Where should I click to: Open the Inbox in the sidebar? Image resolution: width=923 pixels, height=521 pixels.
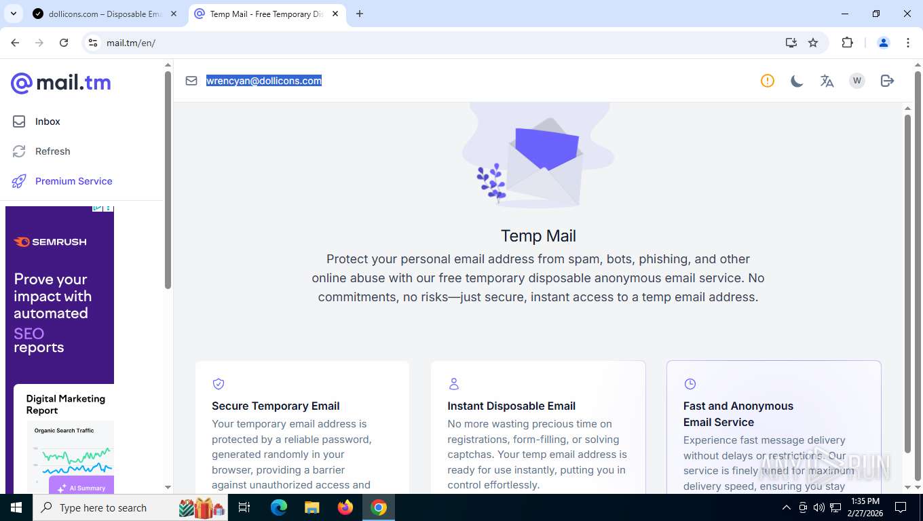tap(48, 121)
